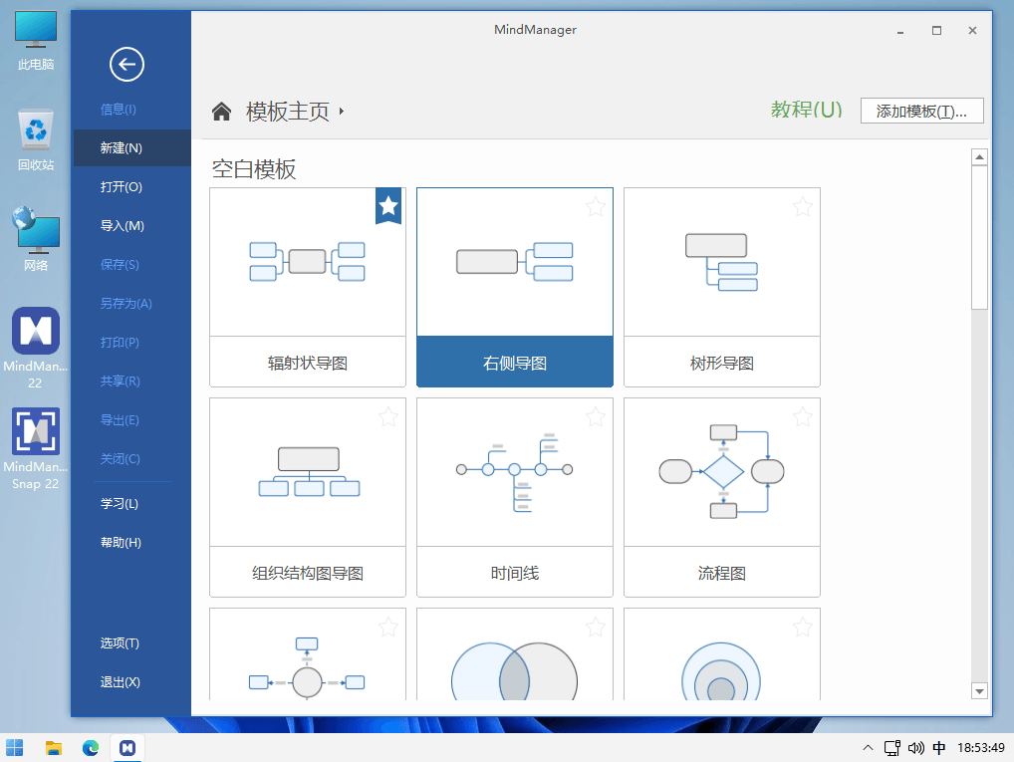Click 保存(S) in the sidebar

click(x=120, y=265)
